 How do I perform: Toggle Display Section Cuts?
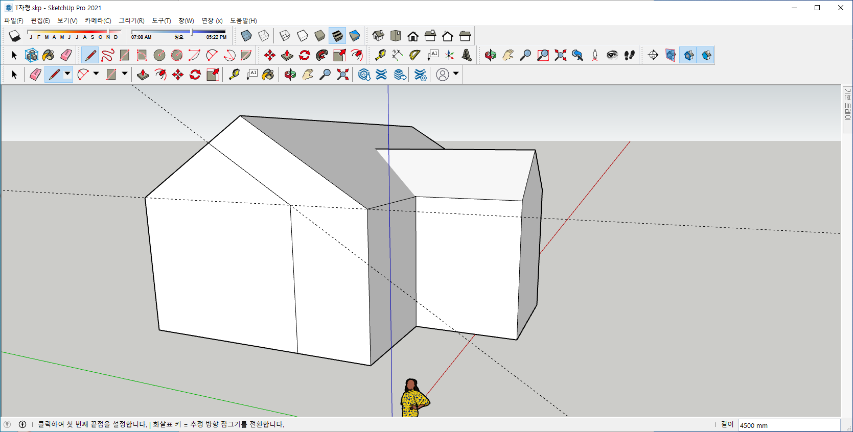pyautogui.click(x=688, y=55)
